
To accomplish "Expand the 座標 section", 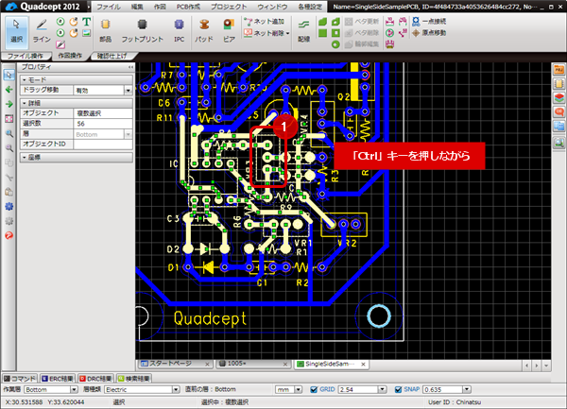I will [25, 157].
